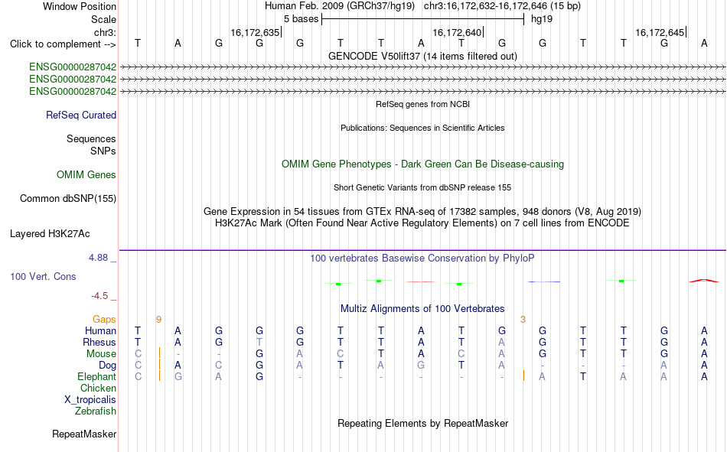
Task: Click the Scale label
Action: (103, 19)
